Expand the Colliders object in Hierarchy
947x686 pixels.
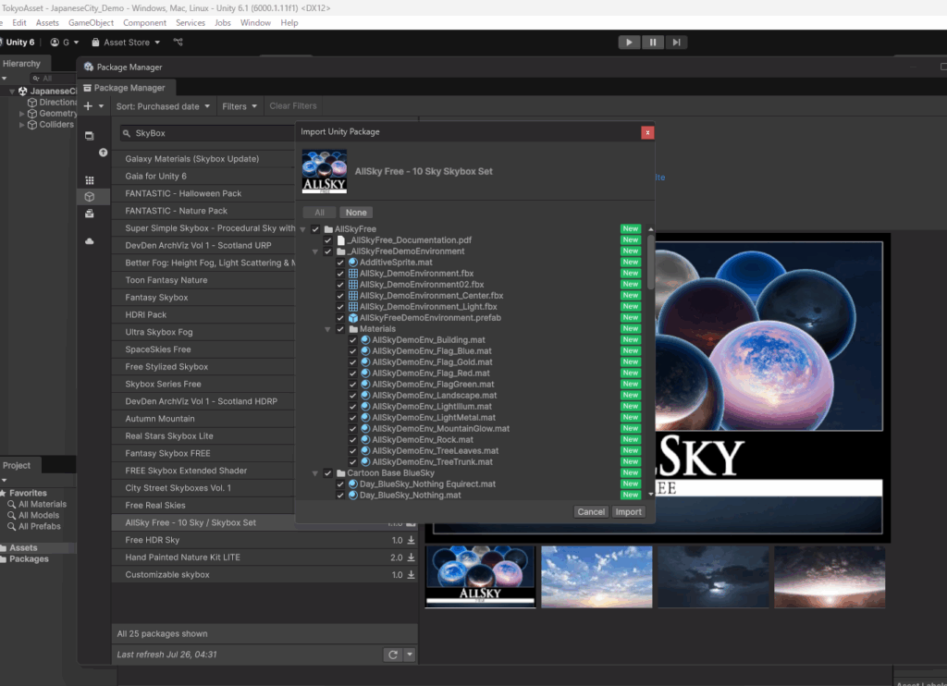tap(22, 125)
